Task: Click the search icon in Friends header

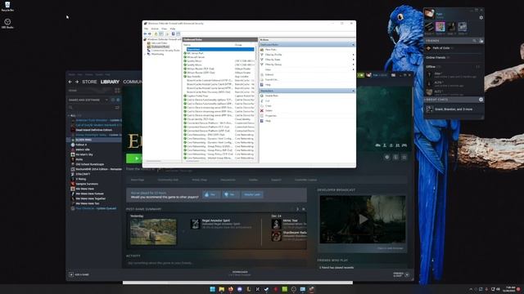Action: tap(474, 41)
